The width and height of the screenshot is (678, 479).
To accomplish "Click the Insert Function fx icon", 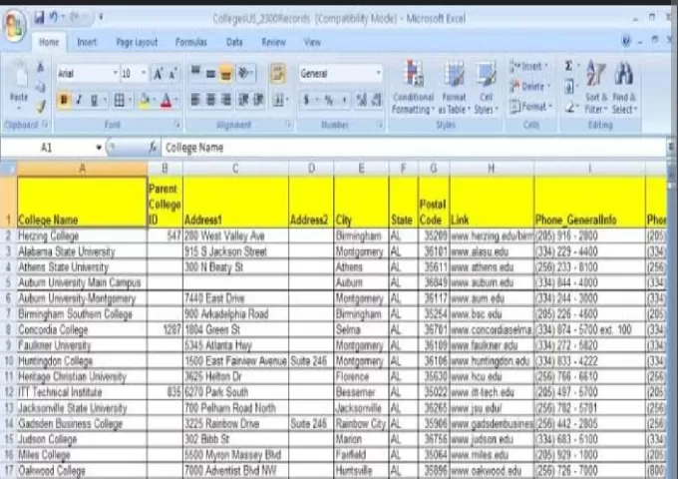I will tap(154, 147).
